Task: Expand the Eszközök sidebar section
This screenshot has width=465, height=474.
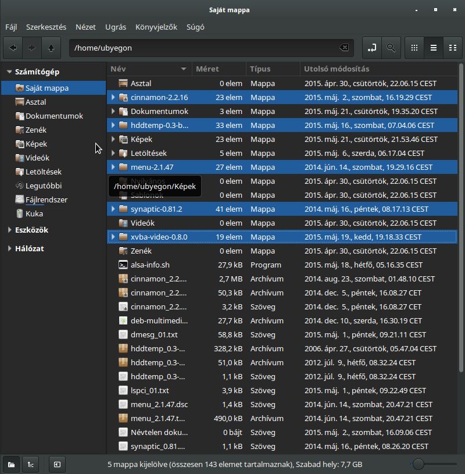Action: (9, 230)
